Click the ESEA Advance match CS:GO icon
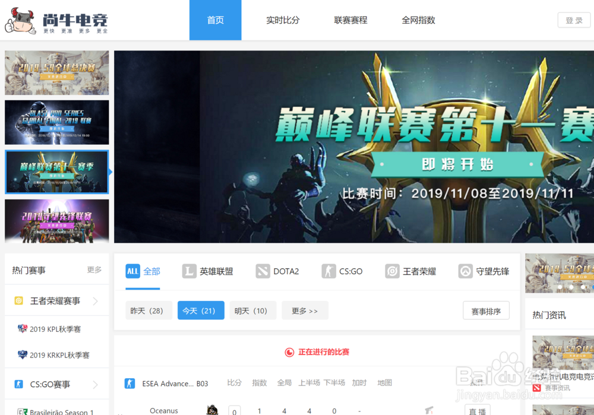Image resolution: width=594 pixels, height=415 pixels. (x=129, y=383)
